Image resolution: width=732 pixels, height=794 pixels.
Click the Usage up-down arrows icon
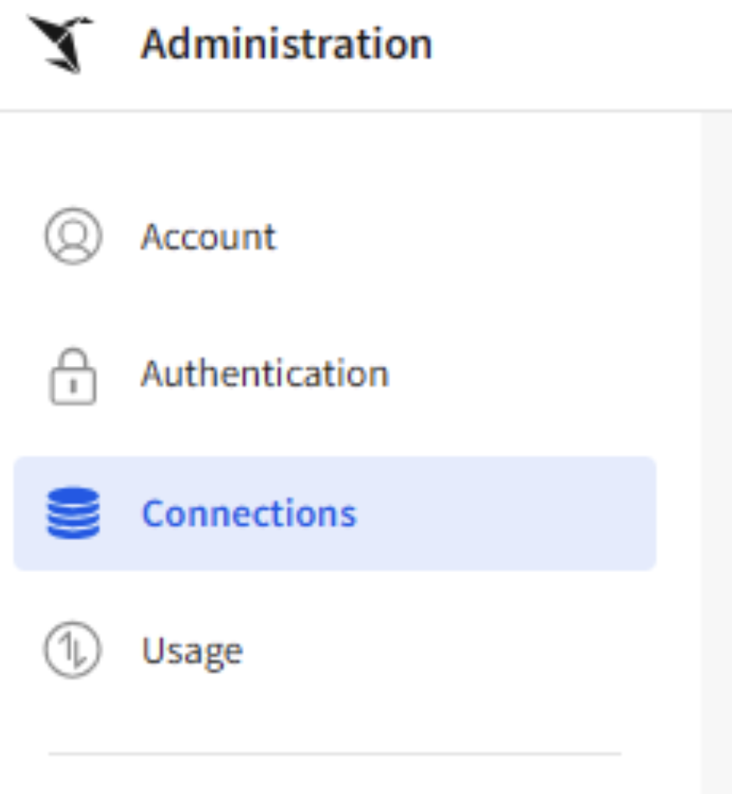pos(73,651)
